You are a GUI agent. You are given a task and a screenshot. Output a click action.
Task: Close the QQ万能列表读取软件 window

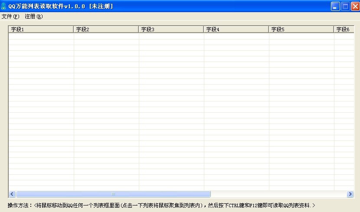pos(355,7)
